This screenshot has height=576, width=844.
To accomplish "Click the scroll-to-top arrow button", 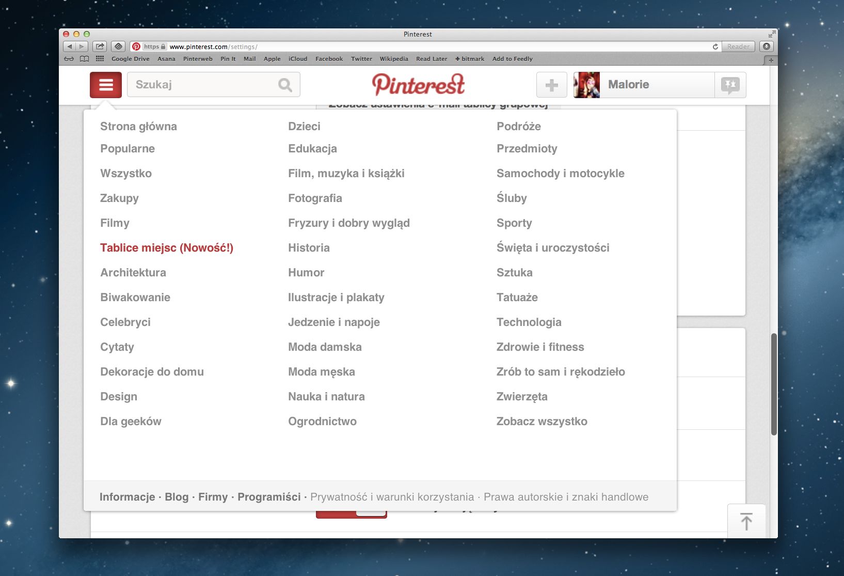I will 746,521.
